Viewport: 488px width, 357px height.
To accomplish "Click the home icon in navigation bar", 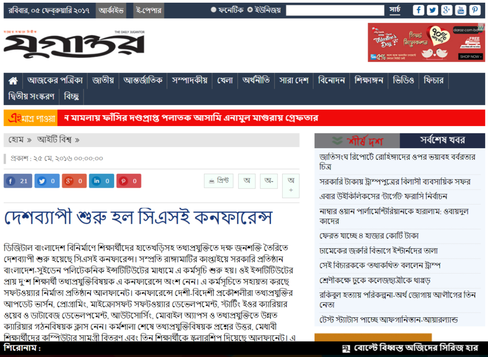I will pos(13,81).
